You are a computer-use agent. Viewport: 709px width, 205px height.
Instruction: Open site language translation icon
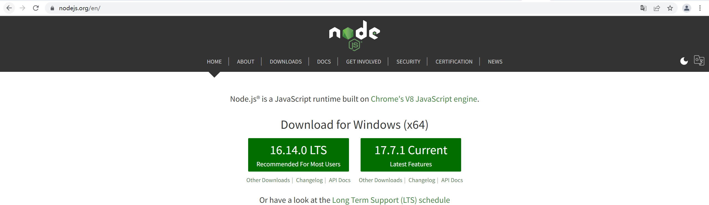[699, 60]
